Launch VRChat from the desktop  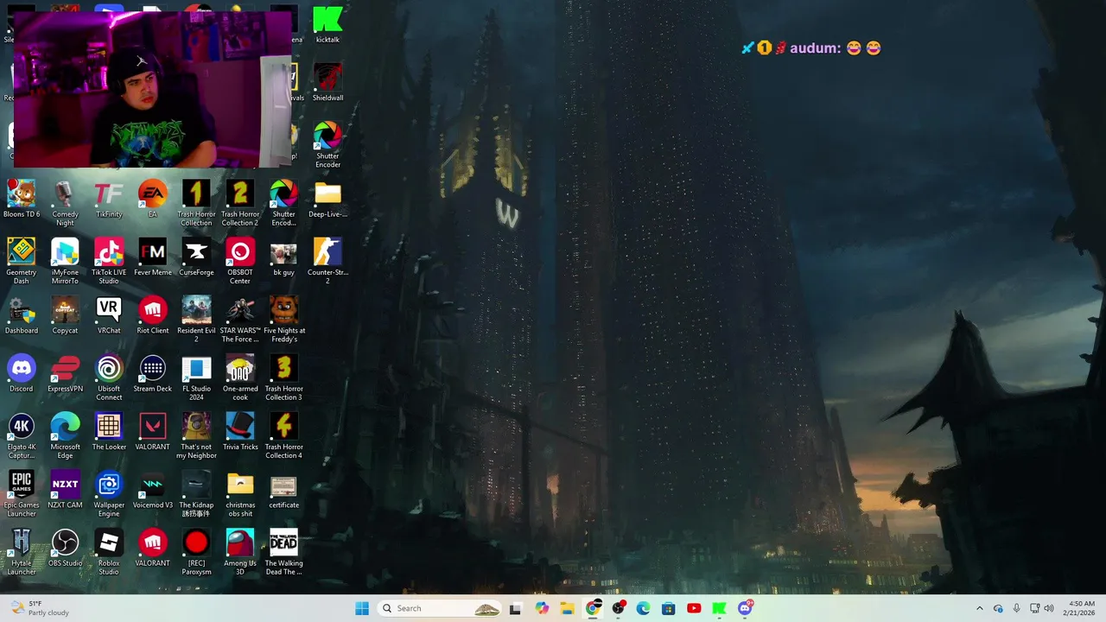(109, 315)
